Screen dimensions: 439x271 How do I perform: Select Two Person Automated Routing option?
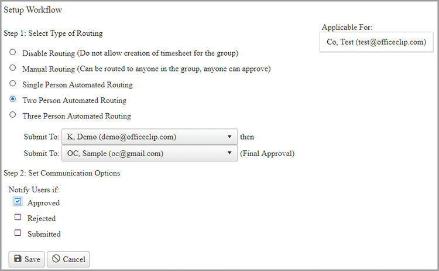pyautogui.click(x=13, y=100)
